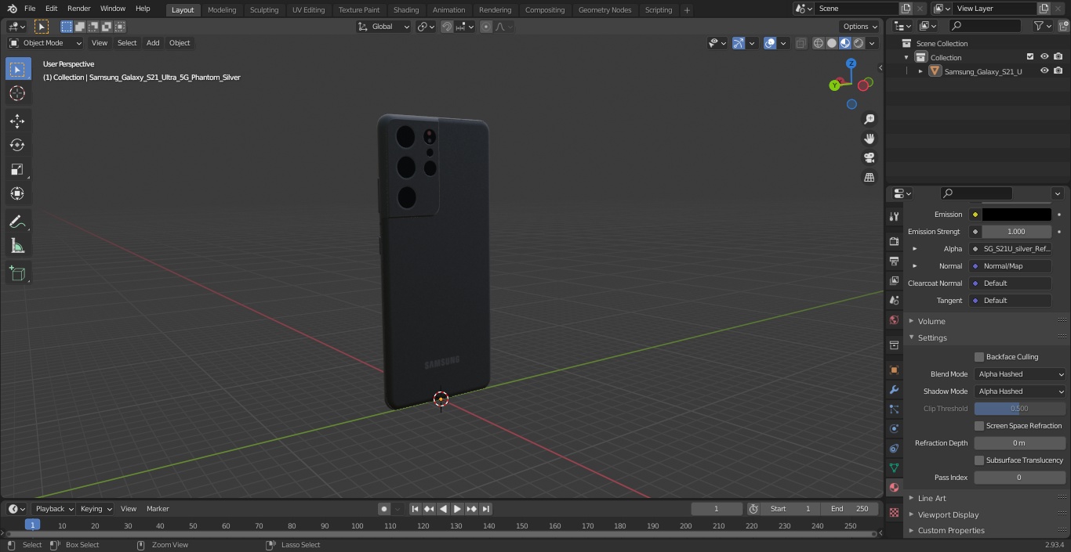
Task: Open the Playback popover in timeline
Action: point(54,509)
